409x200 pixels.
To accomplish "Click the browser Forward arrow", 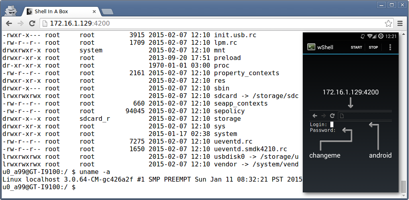I will coord(20,24).
